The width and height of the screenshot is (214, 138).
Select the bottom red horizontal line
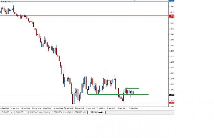(x=84, y=103)
